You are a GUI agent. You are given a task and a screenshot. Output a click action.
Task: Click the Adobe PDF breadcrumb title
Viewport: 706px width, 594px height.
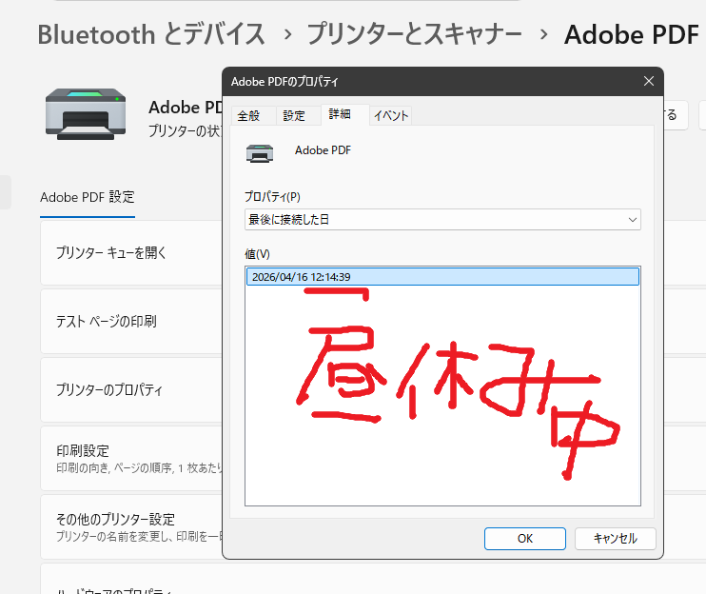pyautogui.click(x=631, y=34)
